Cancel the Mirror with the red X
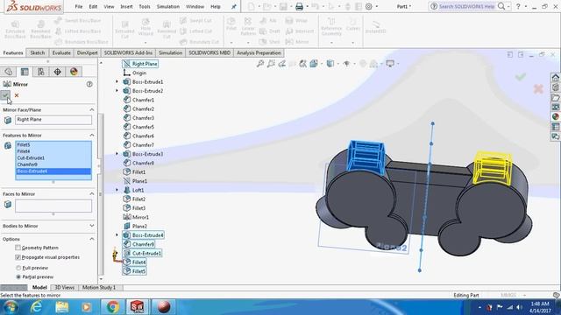Screen dimensions: 561x315 (17, 95)
